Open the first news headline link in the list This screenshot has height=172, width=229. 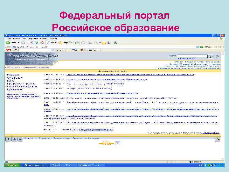(130, 75)
